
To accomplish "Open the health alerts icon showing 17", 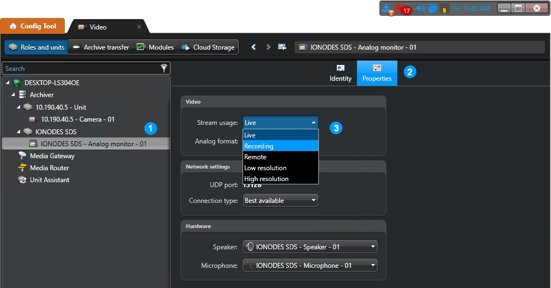I will 403,9.
